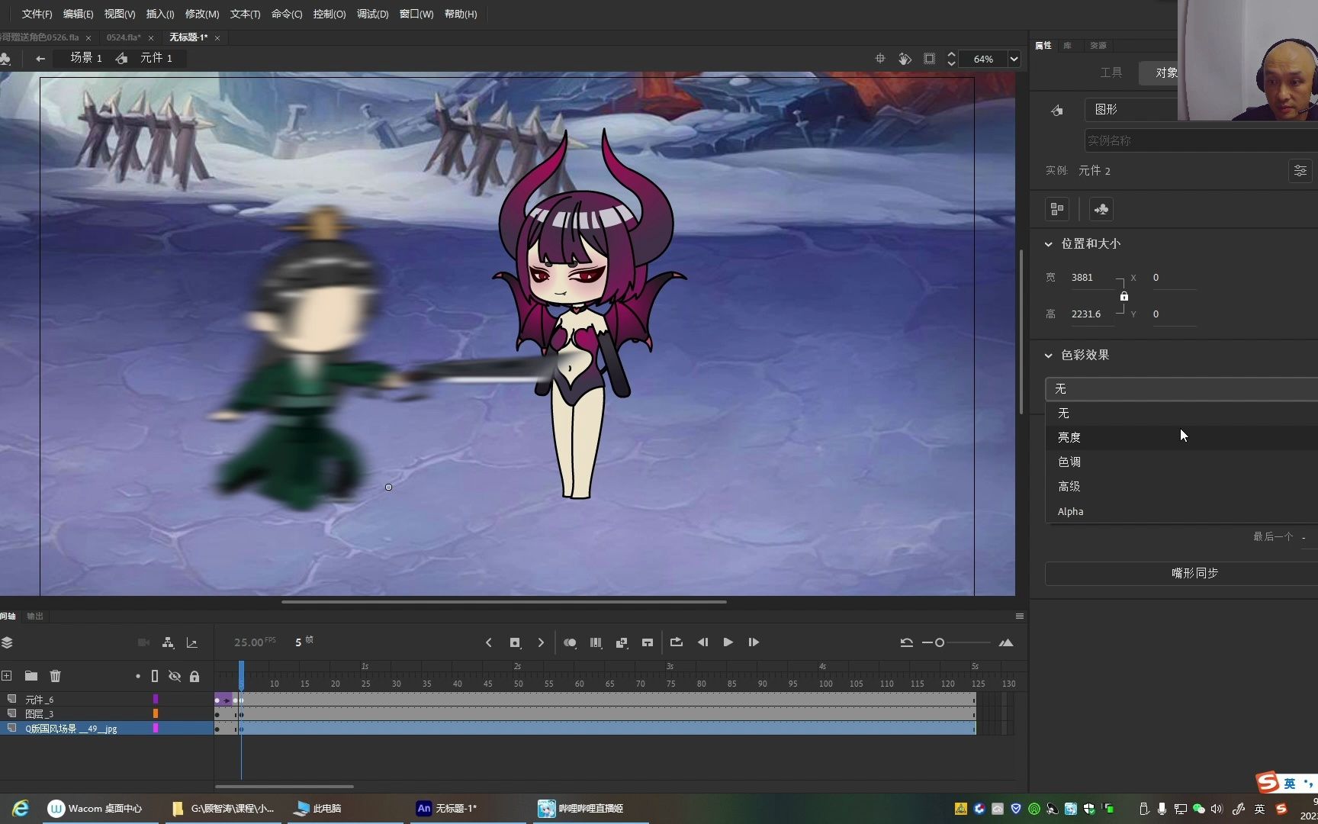This screenshot has height=824, width=1318.
Task: Click the orange color swatch of 图层_3
Action: 156,713
